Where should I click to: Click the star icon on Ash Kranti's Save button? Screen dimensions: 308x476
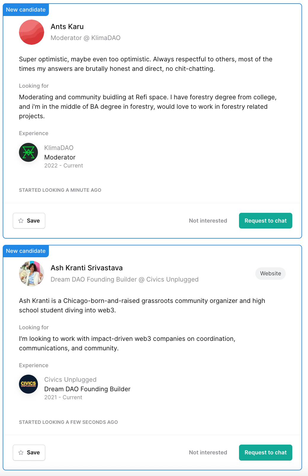pos(21,452)
